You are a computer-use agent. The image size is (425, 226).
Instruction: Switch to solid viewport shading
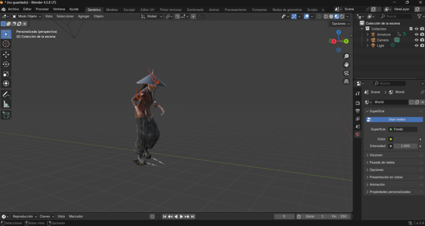(x=331, y=17)
